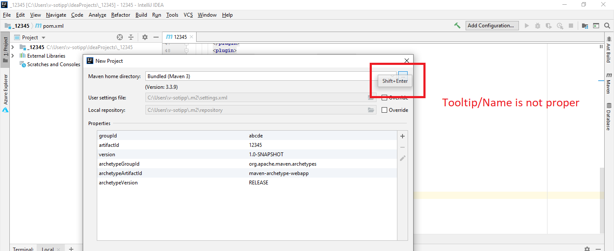Image resolution: width=614 pixels, height=251 pixels.
Task: Check Override next to local repository
Action: (384, 110)
